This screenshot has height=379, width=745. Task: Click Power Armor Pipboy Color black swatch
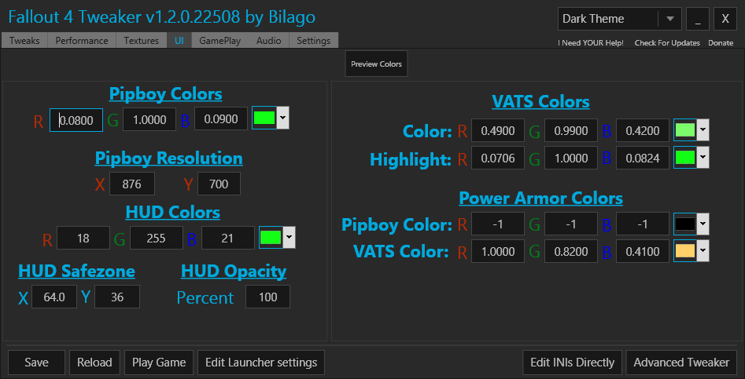[x=685, y=224]
